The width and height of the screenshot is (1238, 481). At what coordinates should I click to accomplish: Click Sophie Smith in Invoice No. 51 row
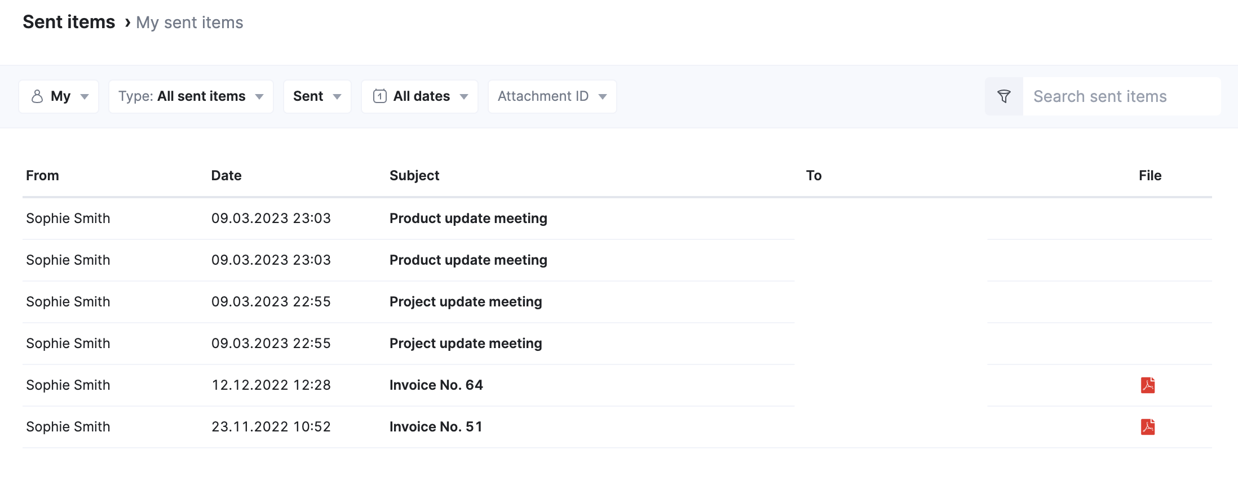68,427
